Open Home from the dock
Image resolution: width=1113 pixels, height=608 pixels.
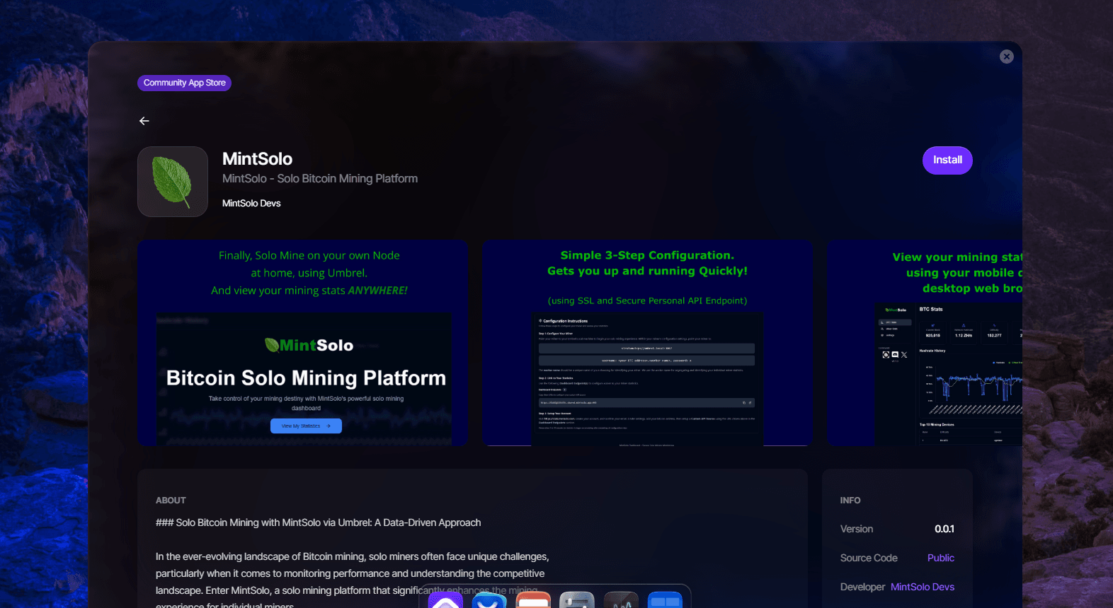coord(445,601)
